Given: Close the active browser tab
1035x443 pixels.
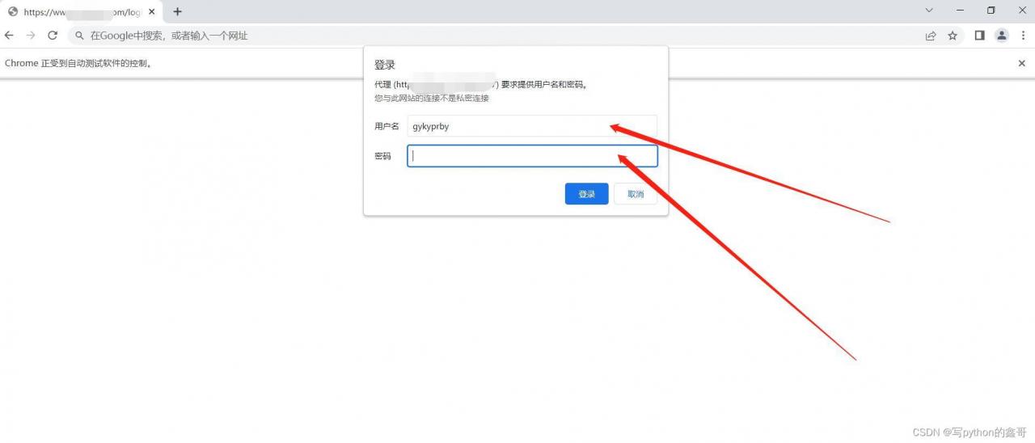Looking at the screenshot, I should click(x=152, y=12).
